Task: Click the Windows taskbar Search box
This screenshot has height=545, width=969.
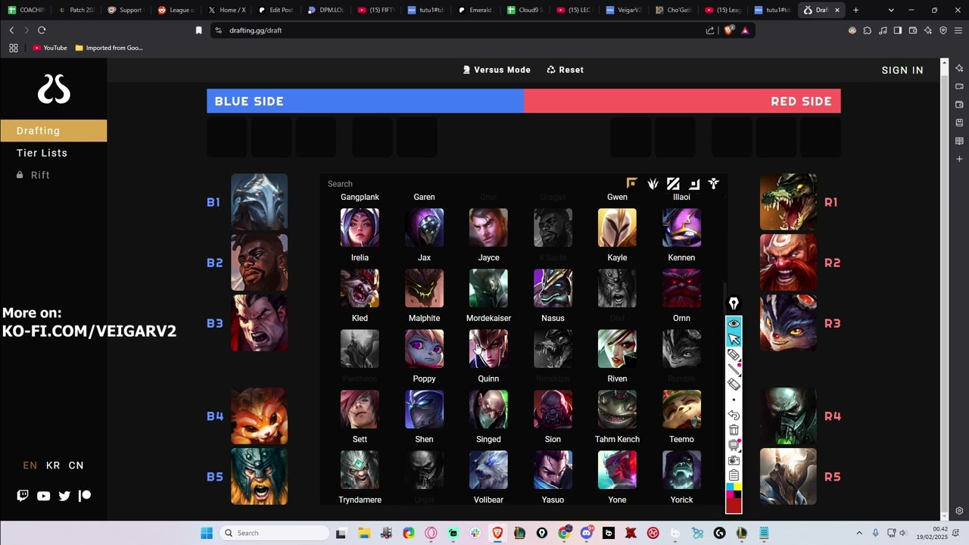Action: (x=276, y=533)
